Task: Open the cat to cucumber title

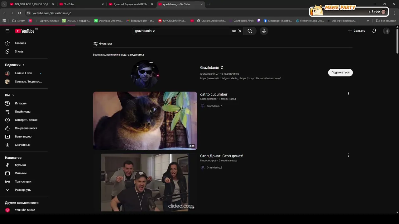Action: pyautogui.click(x=214, y=94)
